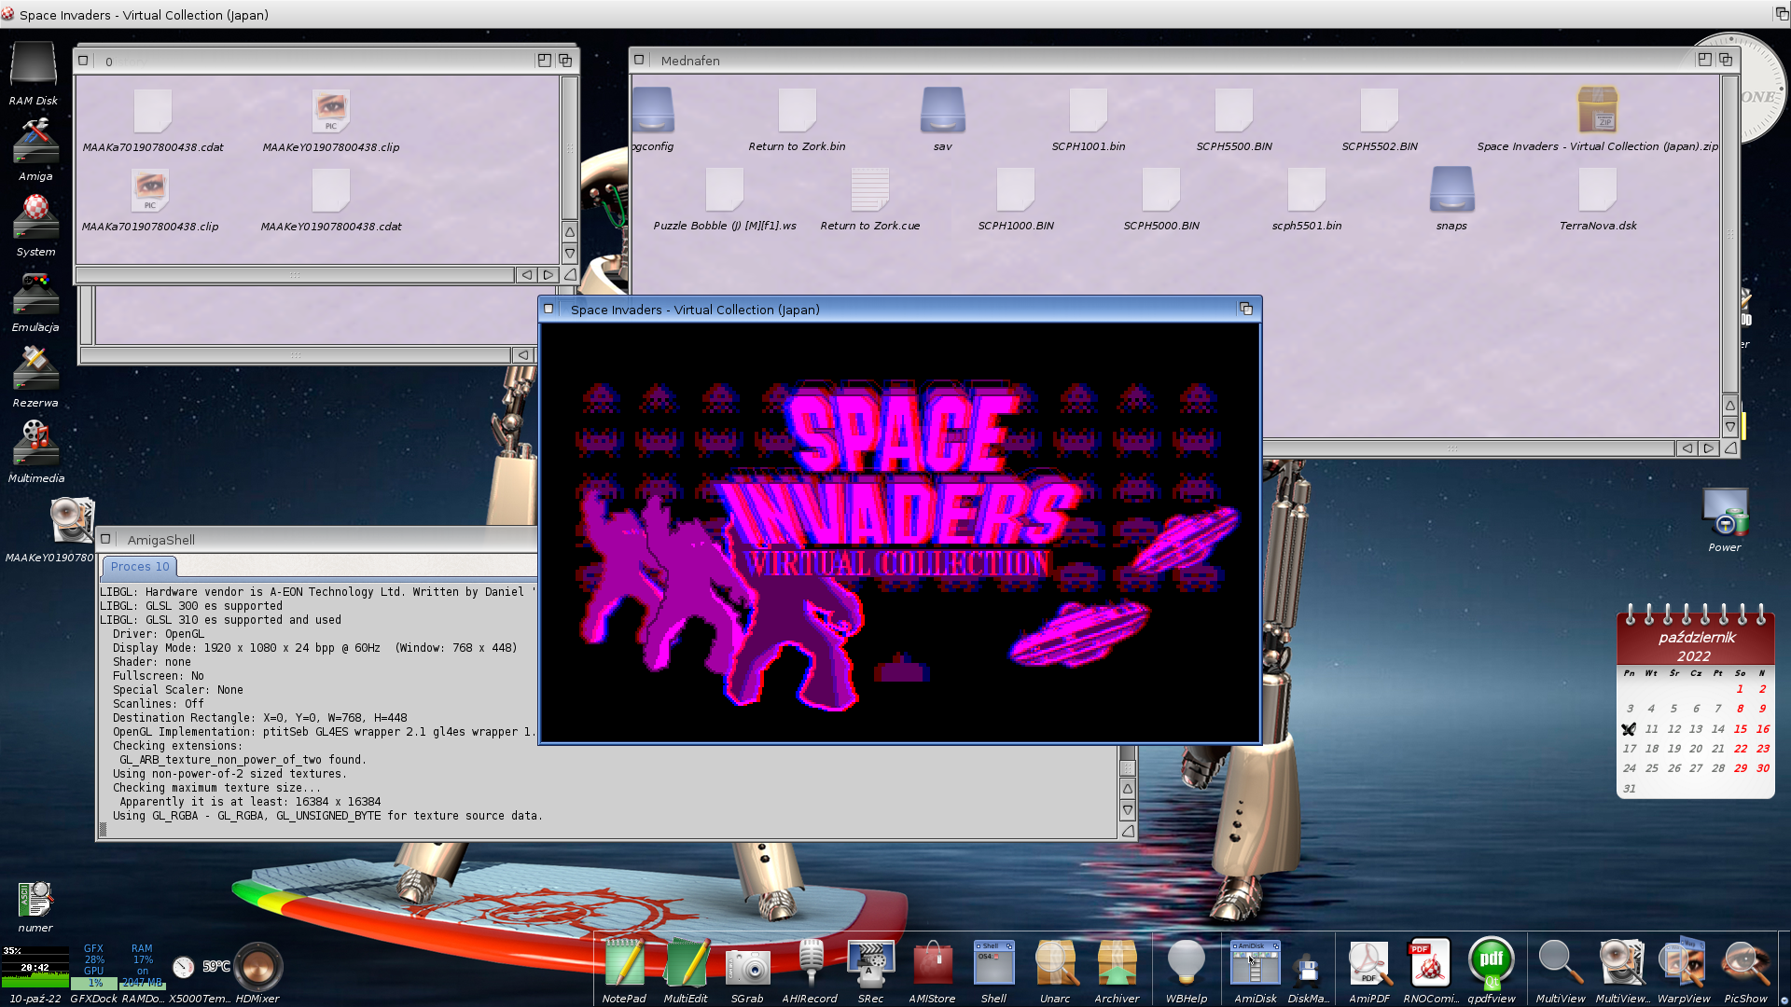1791x1007 pixels.
Task: Click scroll right arrow in '0' window
Action: click(548, 275)
